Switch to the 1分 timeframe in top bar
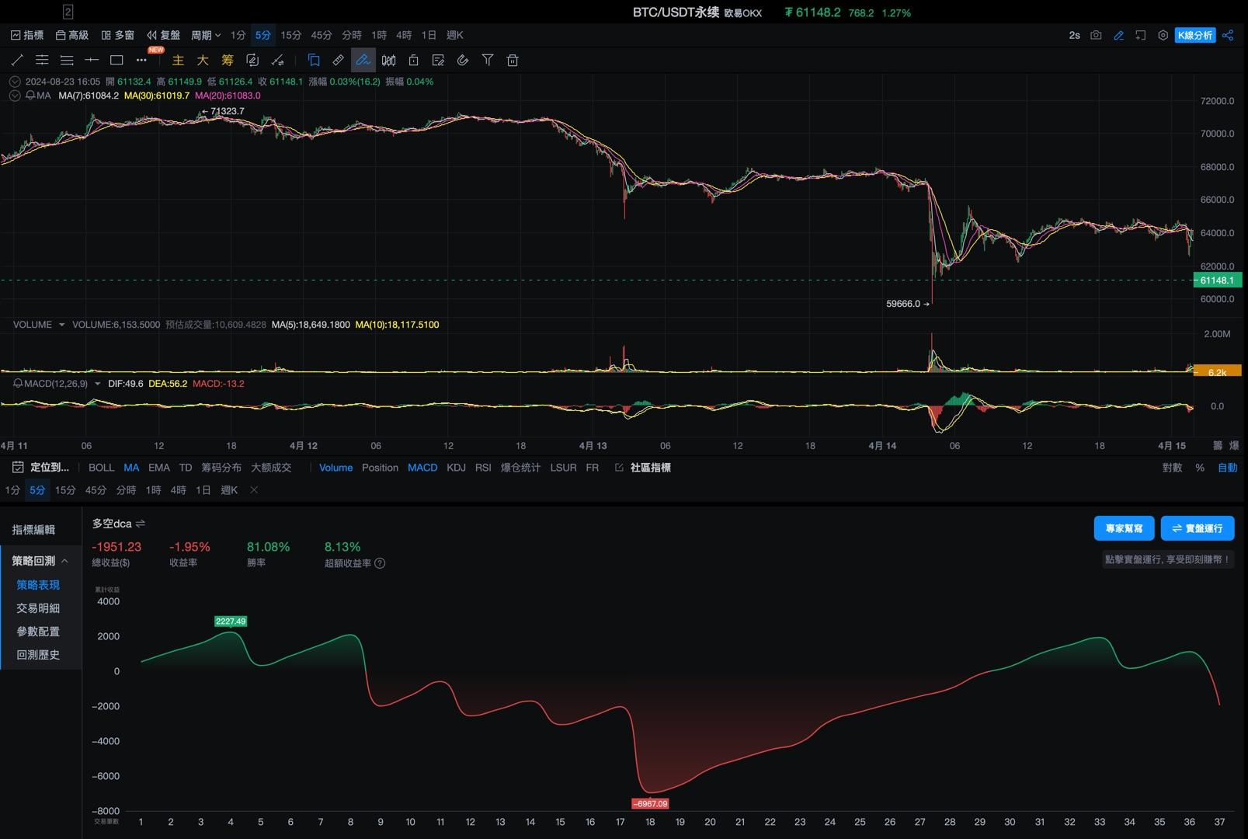Viewport: 1248px width, 839px height. pos(238,35)
